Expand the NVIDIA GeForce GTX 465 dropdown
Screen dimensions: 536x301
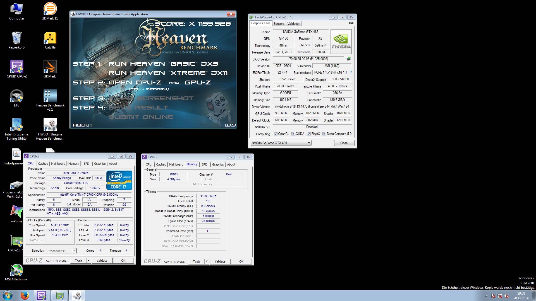click(x=281, y=143)
